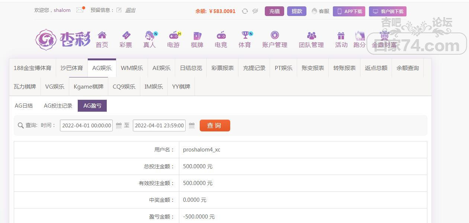Click the orange 查询 search button
The image size is (469, 223).
215,125
